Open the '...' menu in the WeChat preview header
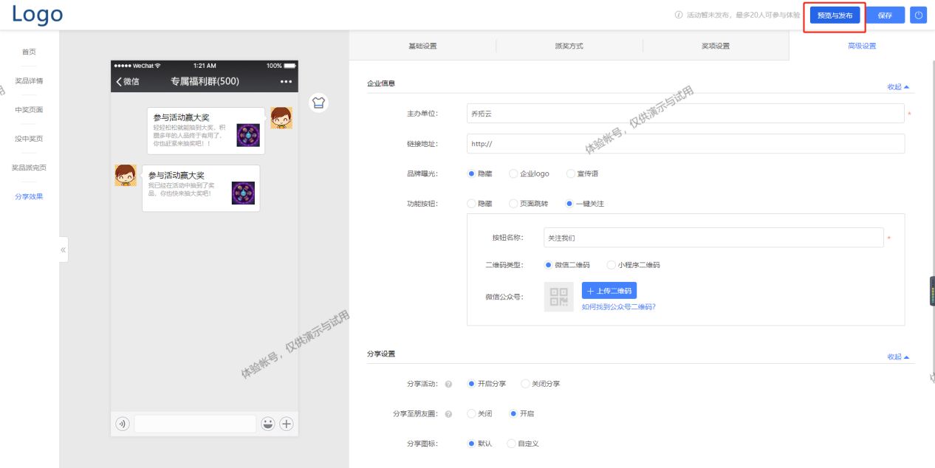 click(x=286, y=81)
